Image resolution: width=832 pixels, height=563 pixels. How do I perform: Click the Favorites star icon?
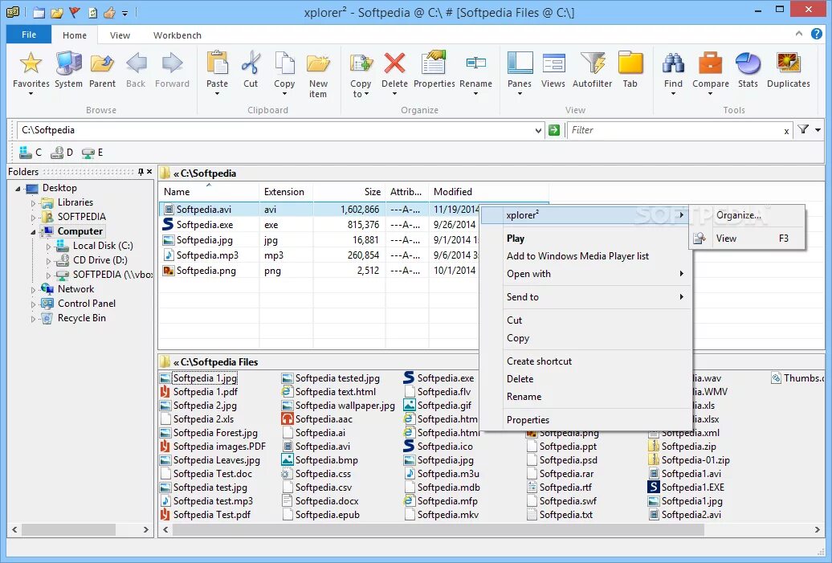pos(31,64)
